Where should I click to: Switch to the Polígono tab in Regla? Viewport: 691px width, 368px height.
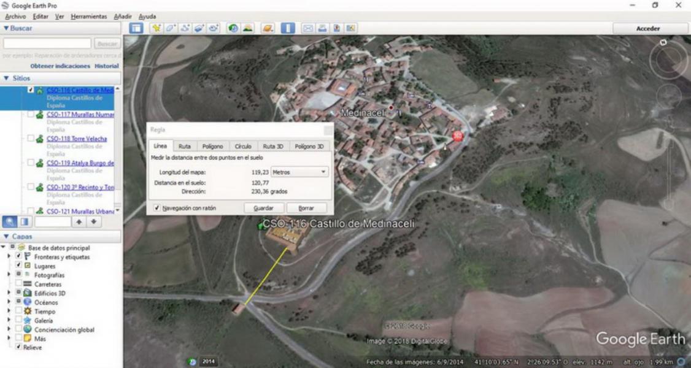[x=212, y=147]
